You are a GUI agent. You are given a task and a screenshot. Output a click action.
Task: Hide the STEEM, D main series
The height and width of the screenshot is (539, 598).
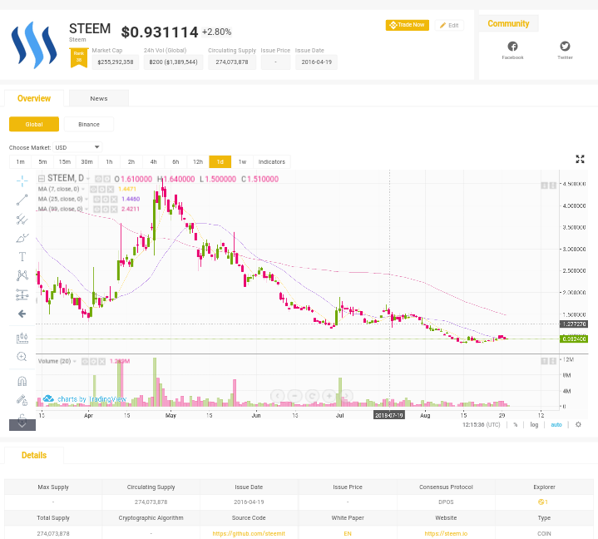(x=98, y=179)
